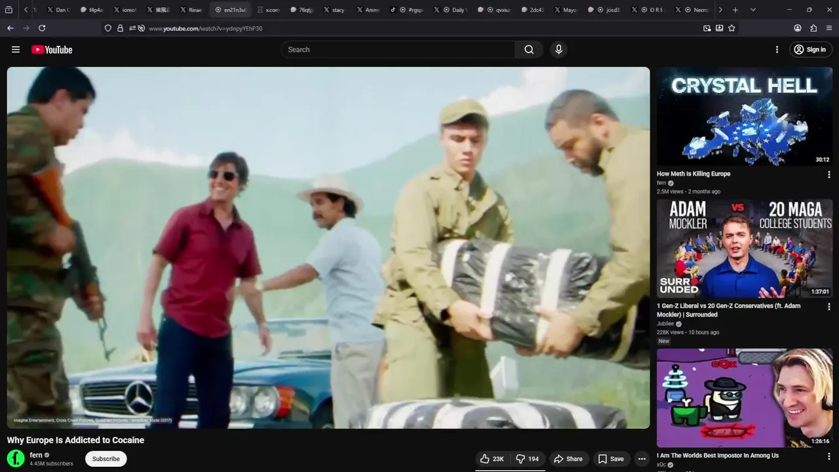
Task: Switch to the Anime tab
Action: [367, 10]
